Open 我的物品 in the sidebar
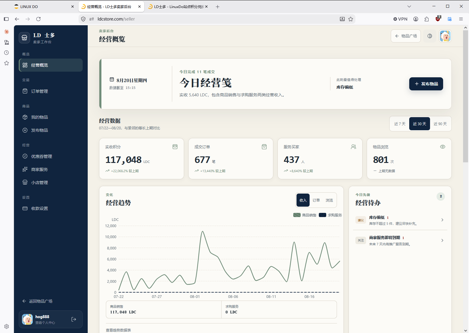469x333 pixels. 51,117
